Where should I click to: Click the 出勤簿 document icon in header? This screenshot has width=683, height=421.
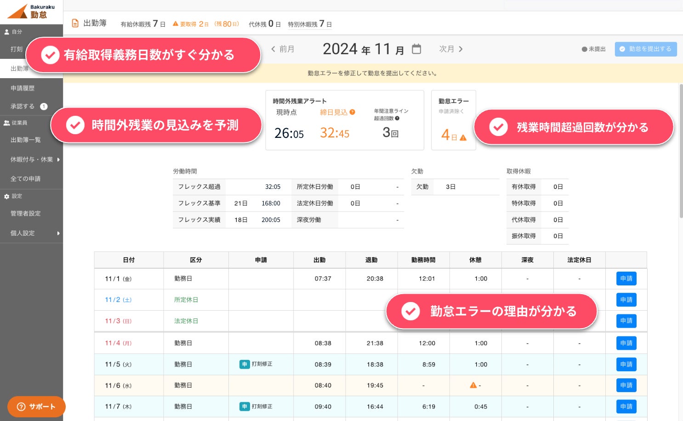pos(75,23)
